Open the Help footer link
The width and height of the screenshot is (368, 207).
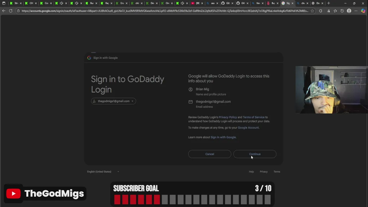[251, 172]
